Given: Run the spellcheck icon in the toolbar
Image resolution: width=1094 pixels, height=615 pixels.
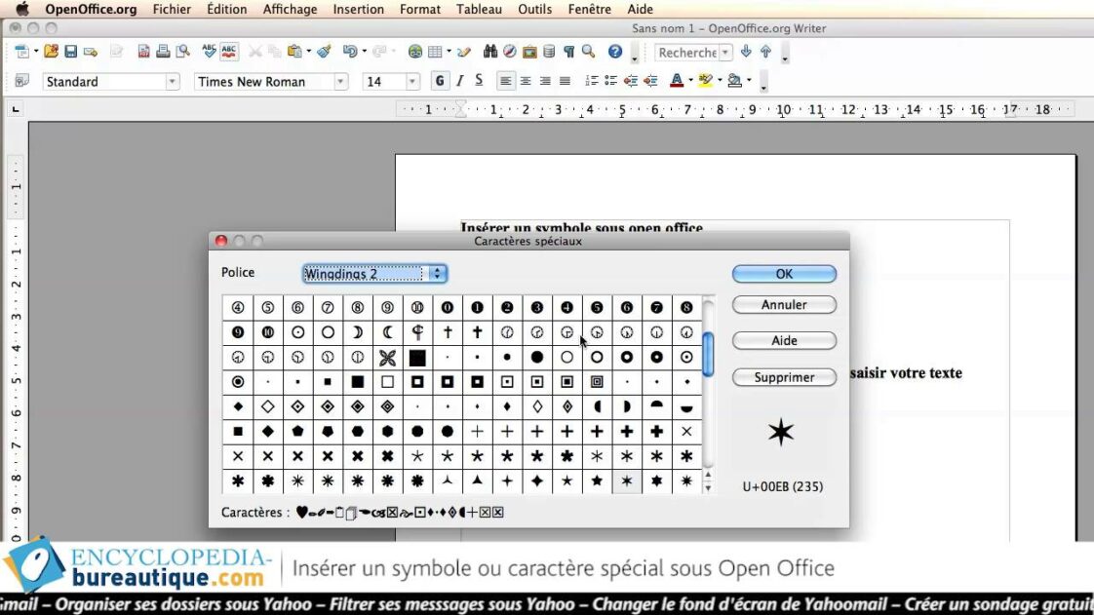Looking at the screenshot, I should tap(209, 51).
